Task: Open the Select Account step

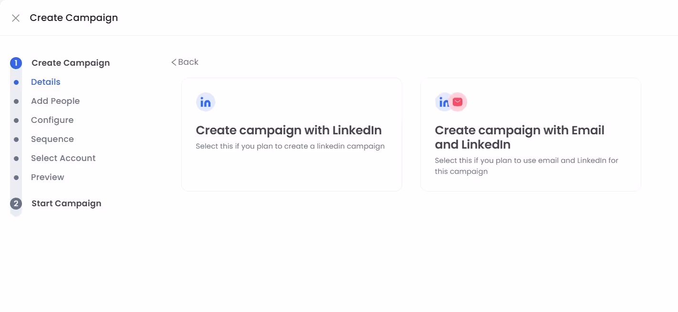Action: pos(63,158)
